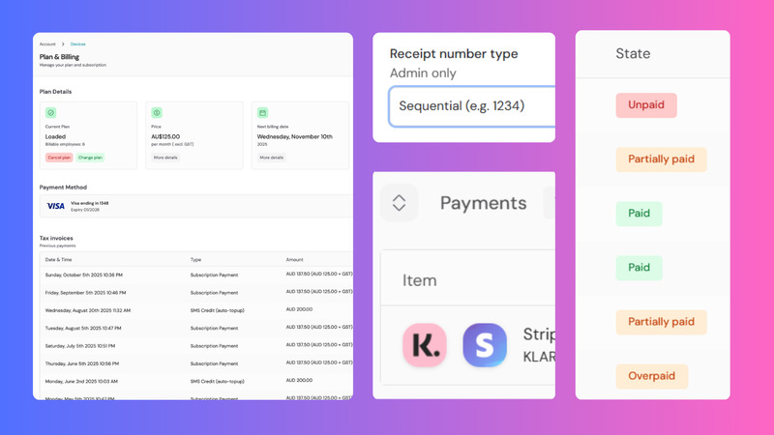Click the Klarna 'K.' payment icon
Viewport: 774px width, 435px height.
pyautogui.click(x=425, y=345)
